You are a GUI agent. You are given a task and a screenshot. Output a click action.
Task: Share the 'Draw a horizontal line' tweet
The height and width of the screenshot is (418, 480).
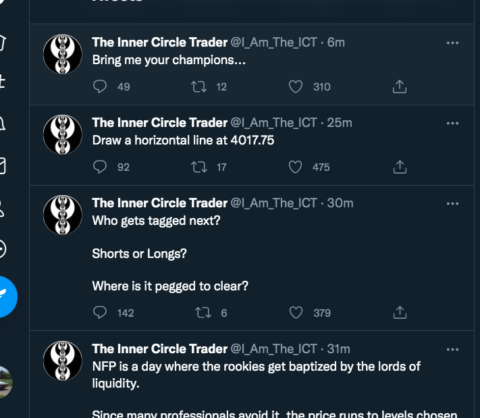coord(399,167)
